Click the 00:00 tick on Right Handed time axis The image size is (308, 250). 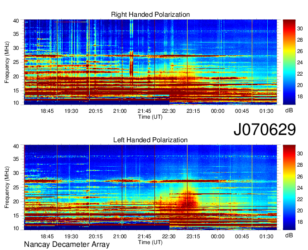pyautogui.click(x=218, y=111)
